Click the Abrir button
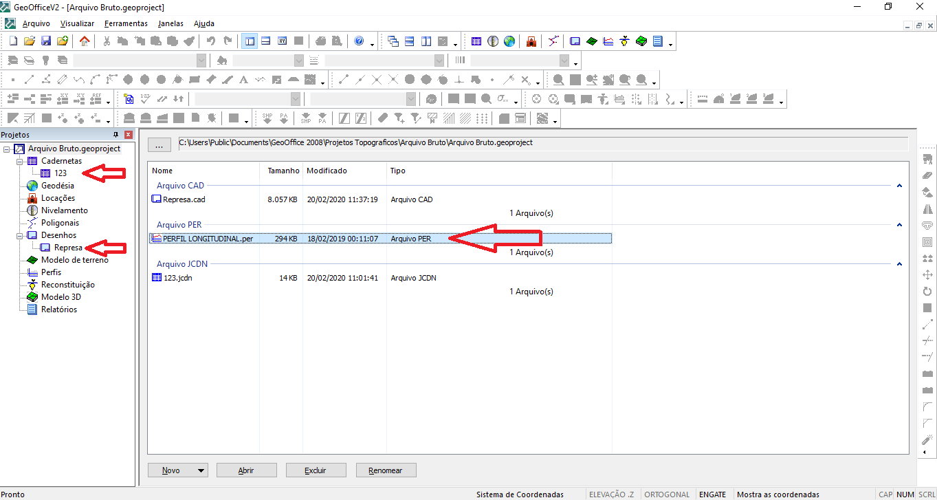 tap(246, 471)
